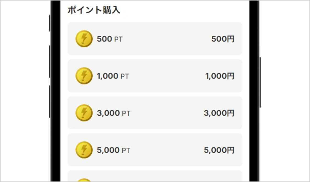Click the coin icon beside 500 PT
Viewport: 310px width, 182px height.
tap(84, 39)
